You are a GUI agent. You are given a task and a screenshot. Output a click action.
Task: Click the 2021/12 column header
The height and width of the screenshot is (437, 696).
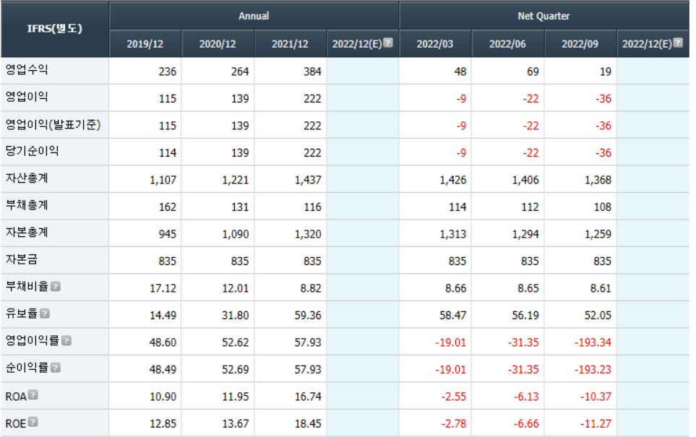(x=290, y=44)
